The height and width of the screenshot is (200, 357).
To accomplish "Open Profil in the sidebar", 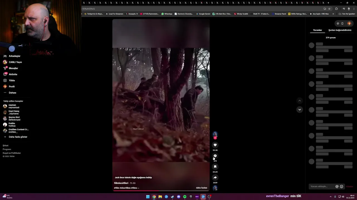I will (9, 87).
